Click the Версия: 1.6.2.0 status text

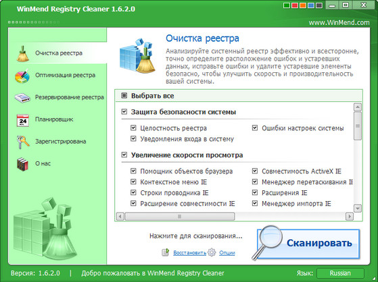coord(35,273)
